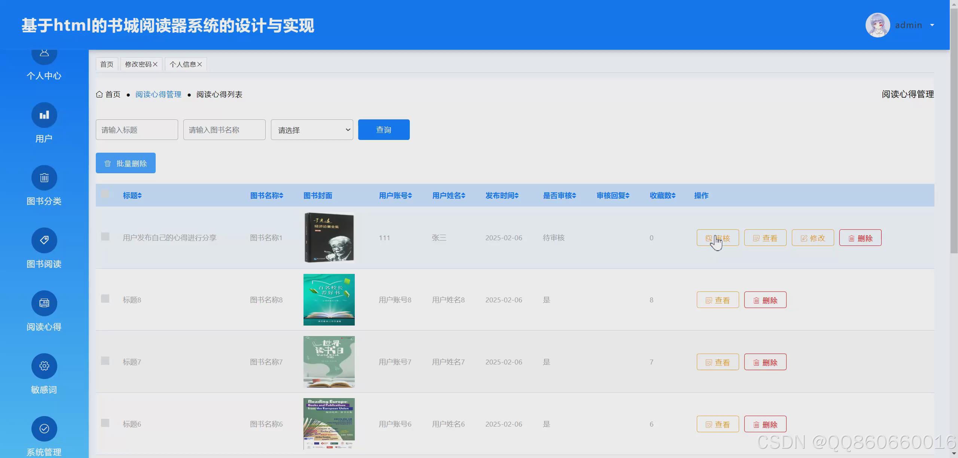This screenshot has width=958, height=458.
Task: Expand the admin account dropdown arrow
Action: click(932, 25)
